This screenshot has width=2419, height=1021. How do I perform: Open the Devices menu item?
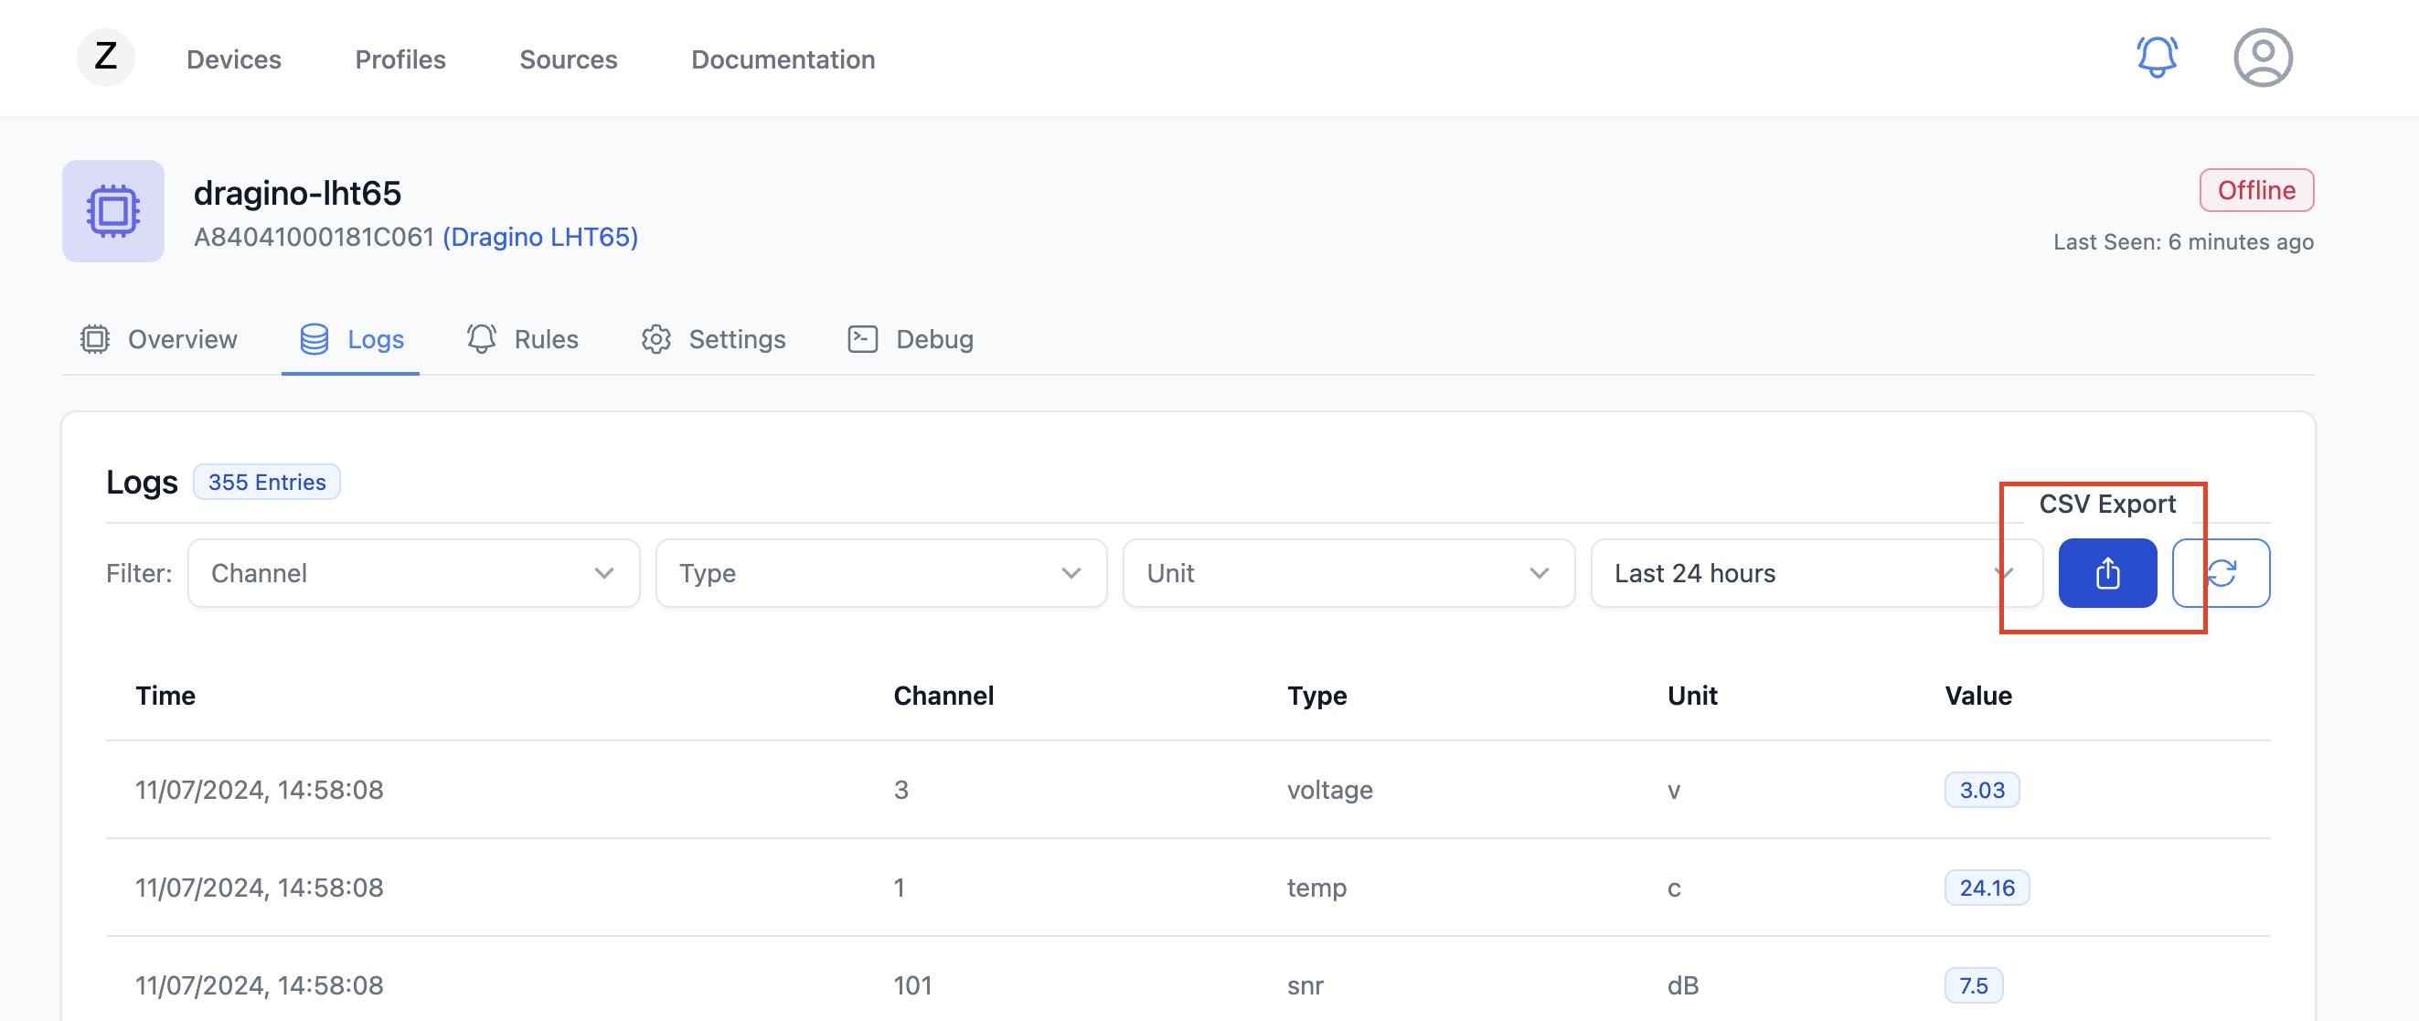pyautogui.click(x=234, y=59)
